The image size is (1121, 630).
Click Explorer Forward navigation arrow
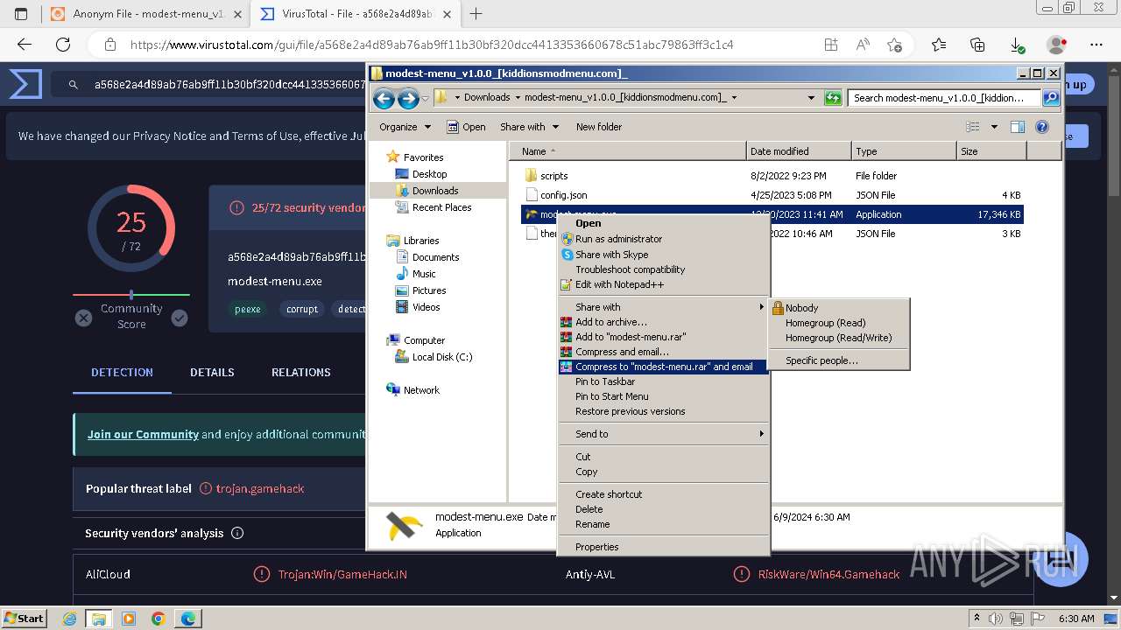(408, 98)
